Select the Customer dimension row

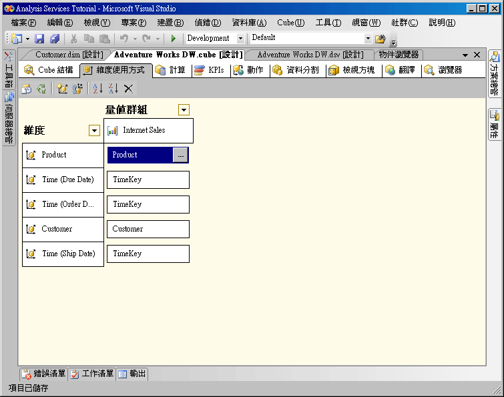pos(63,230)
